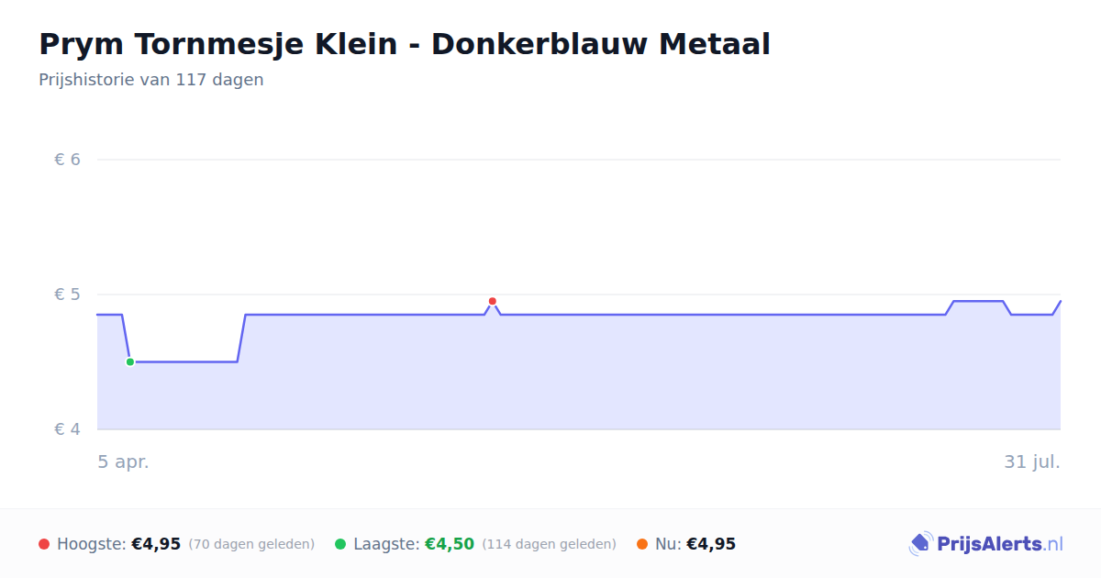The height and width of the screenshot is (578, 1101).
Task: Click the product title Prym Tornmesje Klein
Action: coord(404,44)
